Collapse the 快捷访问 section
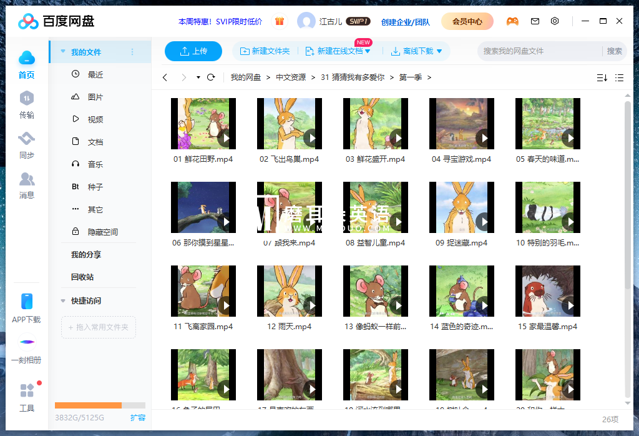 click(63, 300)
